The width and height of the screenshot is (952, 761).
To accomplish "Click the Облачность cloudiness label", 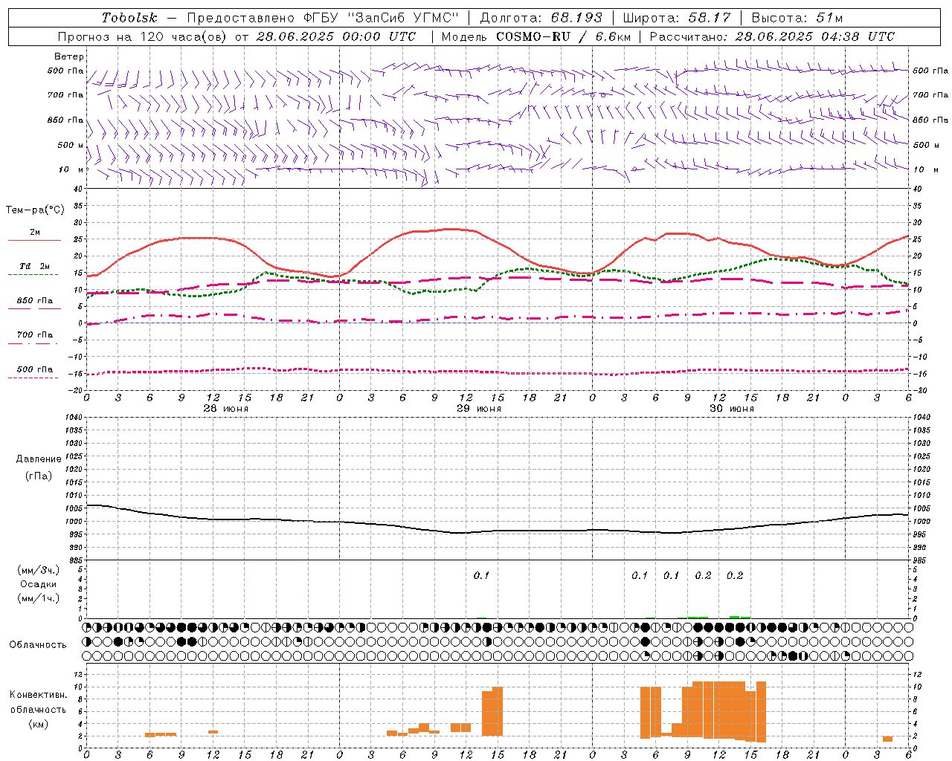I will coord(38,645).
